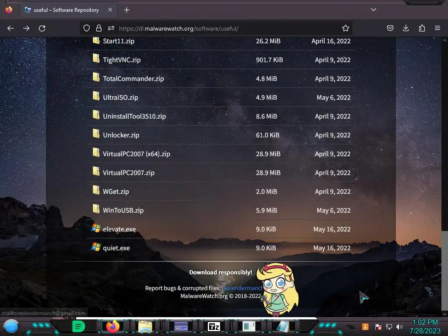Select the 901.7 KiB size text

(x=269, y=60)
